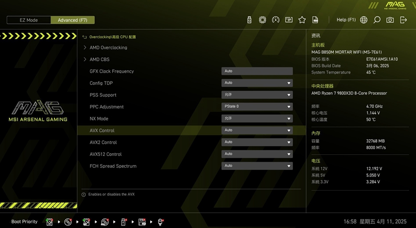Open the CPU chip icon in toolbar
The width and height of the screenshot is (416, 228).
point(263,20)
